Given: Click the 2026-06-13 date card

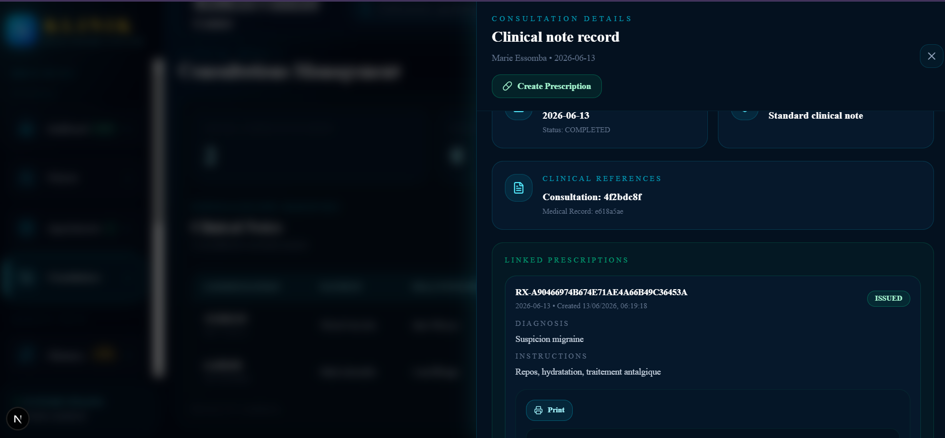Looking at the screenshot, I should 600,129.
